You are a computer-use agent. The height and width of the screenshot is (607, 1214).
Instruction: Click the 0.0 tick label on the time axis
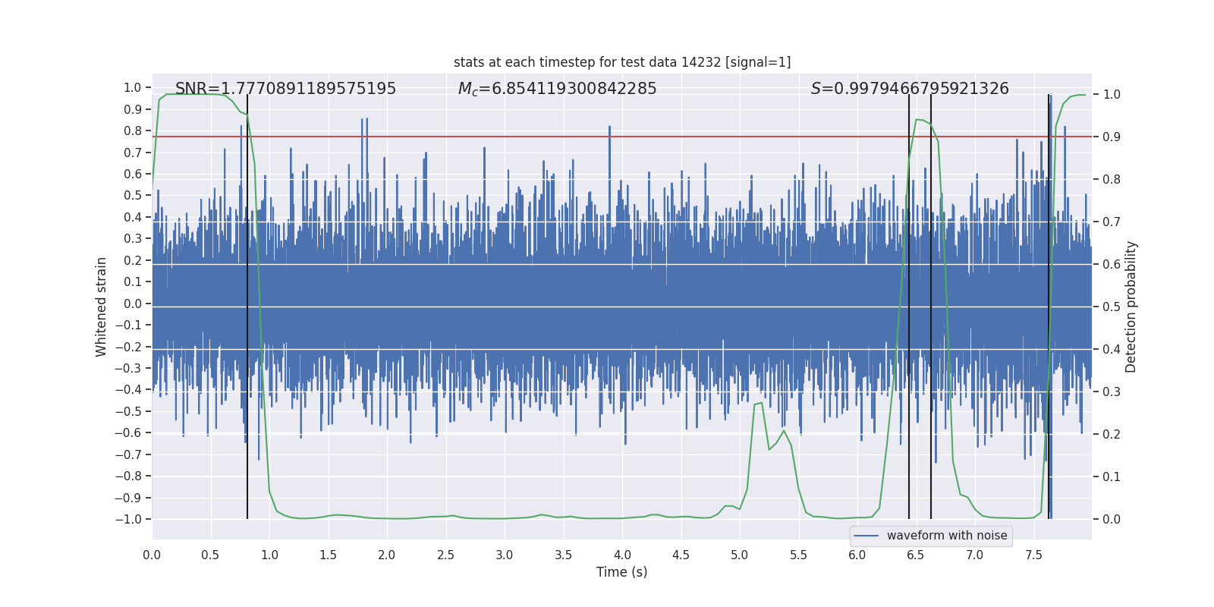152,555
